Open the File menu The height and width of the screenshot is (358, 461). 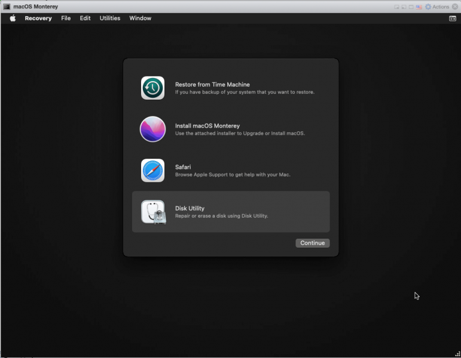[x=66, y=18]
